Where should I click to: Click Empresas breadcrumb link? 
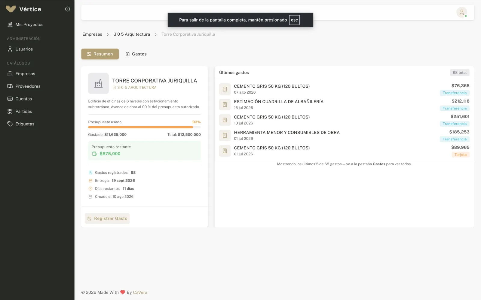click(92, 34)
